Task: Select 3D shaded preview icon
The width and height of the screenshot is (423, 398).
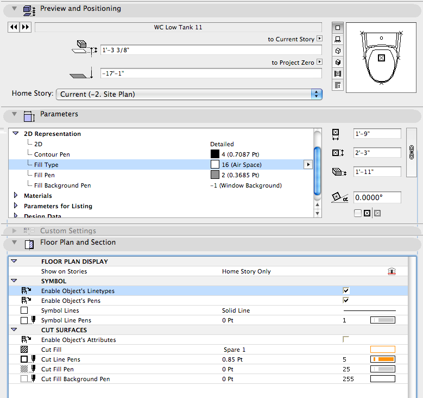Action: point(338,63)
